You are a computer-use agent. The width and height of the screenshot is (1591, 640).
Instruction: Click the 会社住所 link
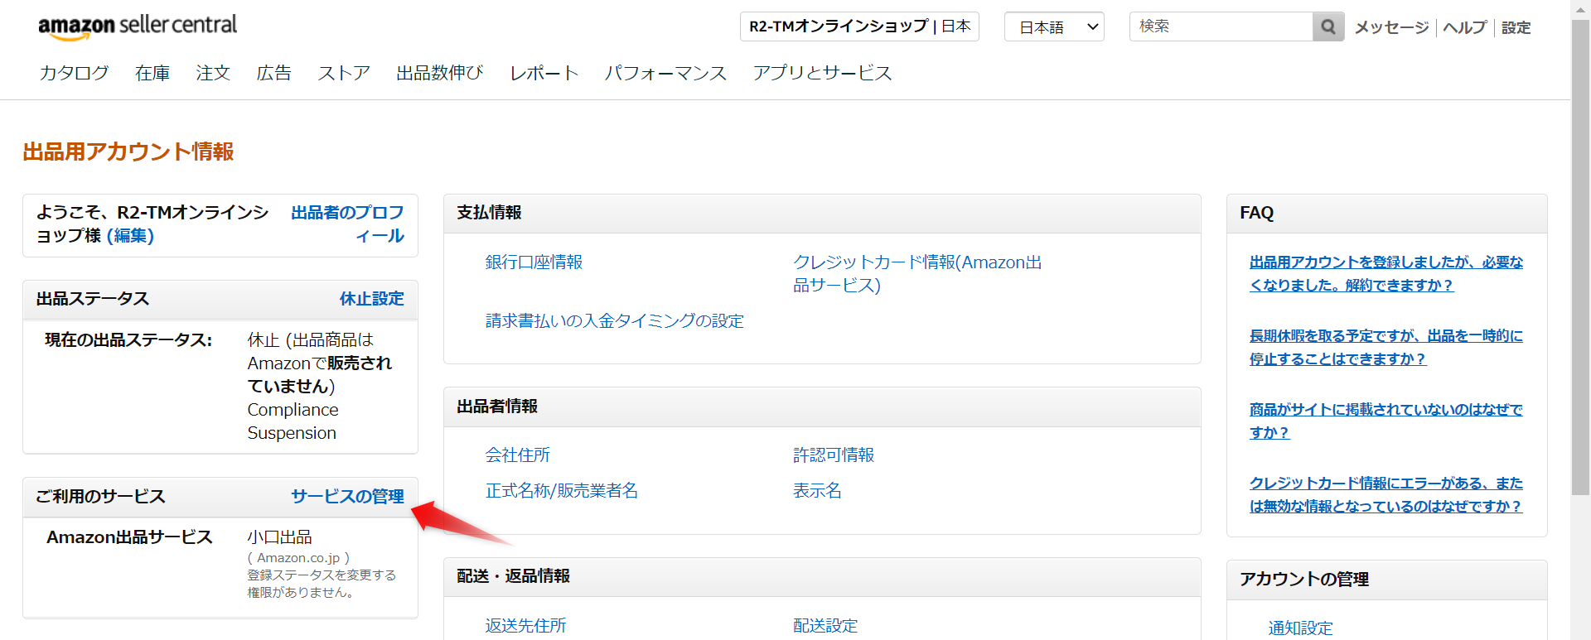[x=517, y=455]
